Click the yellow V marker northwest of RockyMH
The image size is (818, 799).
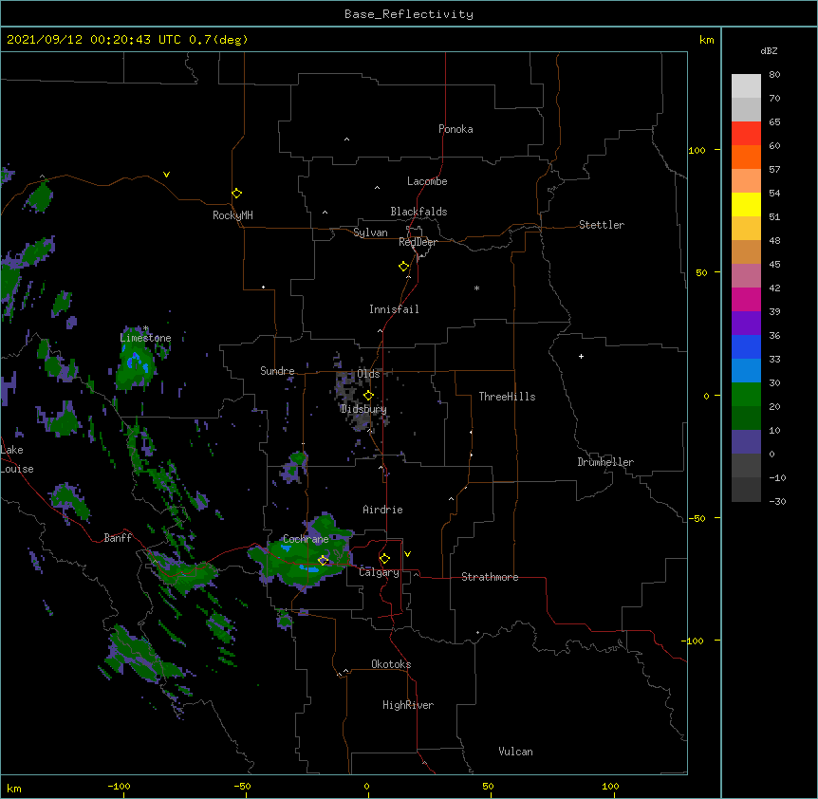point(166,175)
